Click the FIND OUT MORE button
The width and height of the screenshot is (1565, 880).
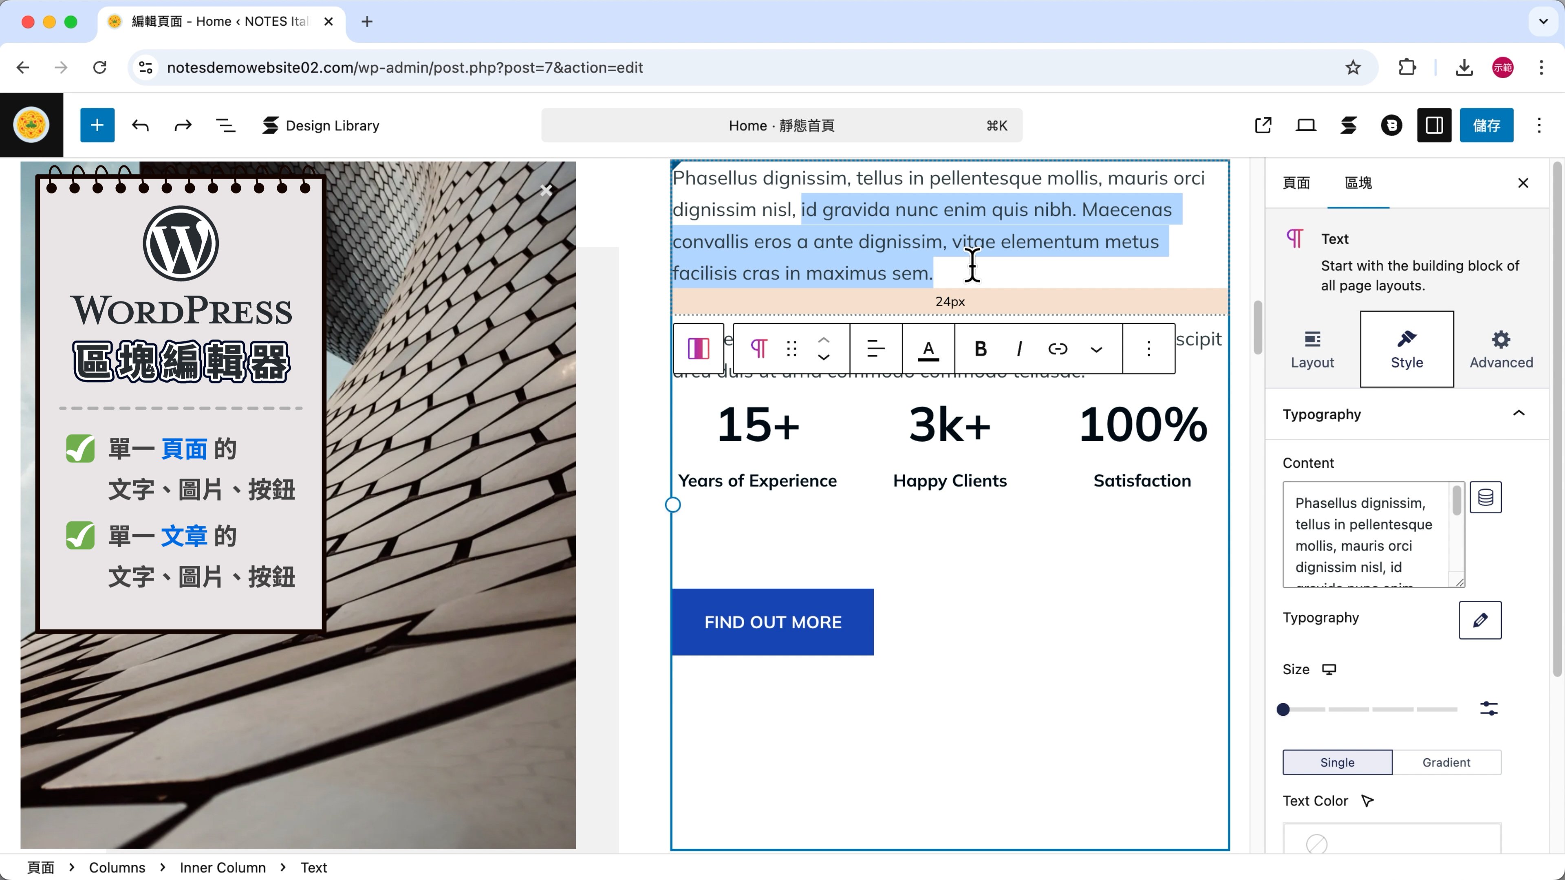pyautogui.click(x=773, y=622)
